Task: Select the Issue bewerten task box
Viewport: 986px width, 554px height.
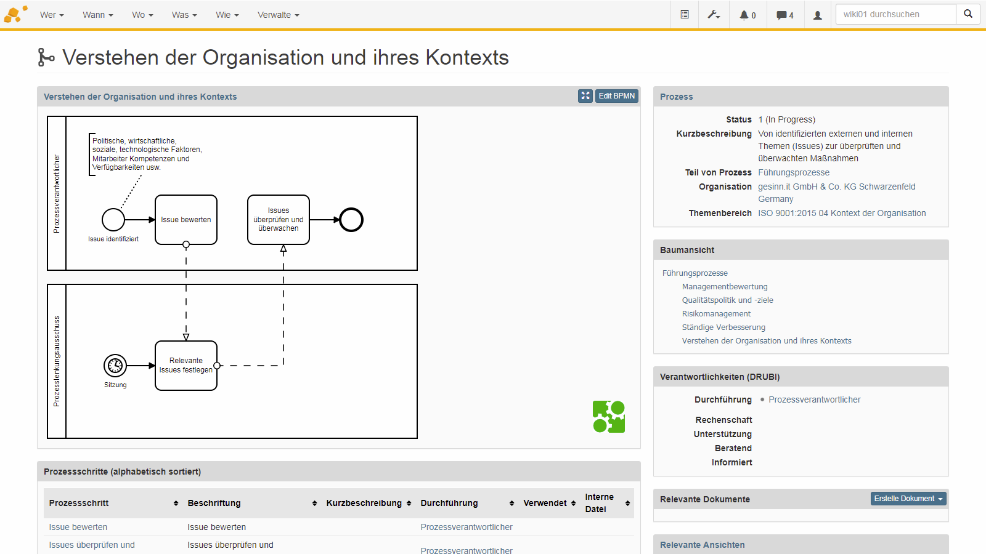Action: click(186, 220)
